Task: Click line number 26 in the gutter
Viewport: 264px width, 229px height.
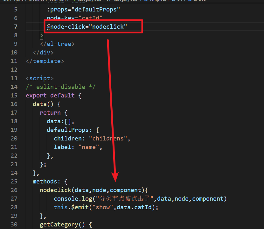Action: [14, 190]
